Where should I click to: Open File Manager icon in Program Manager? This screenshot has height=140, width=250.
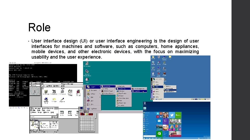(x=46, y=92)
